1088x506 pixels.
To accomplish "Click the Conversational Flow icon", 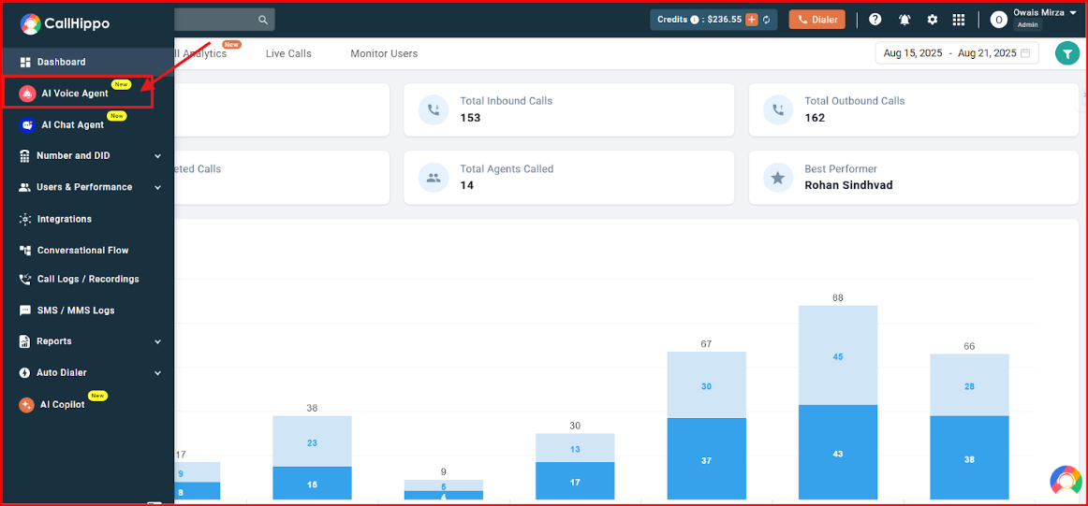I will coord(25,251).
